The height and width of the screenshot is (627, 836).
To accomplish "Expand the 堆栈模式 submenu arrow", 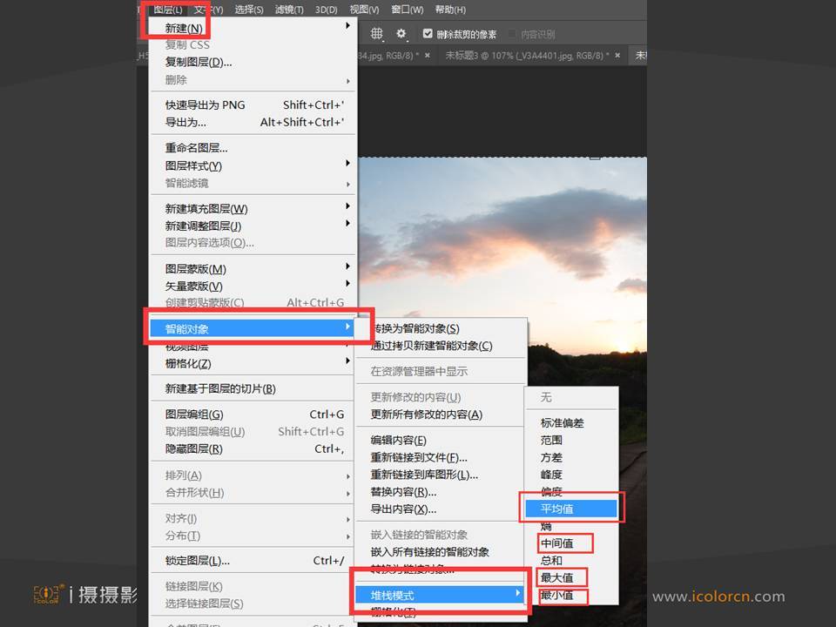I will [x=517, y=595].
